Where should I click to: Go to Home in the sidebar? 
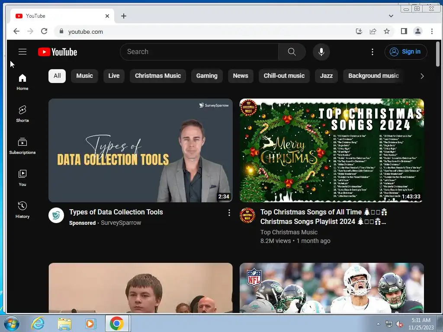22,82
